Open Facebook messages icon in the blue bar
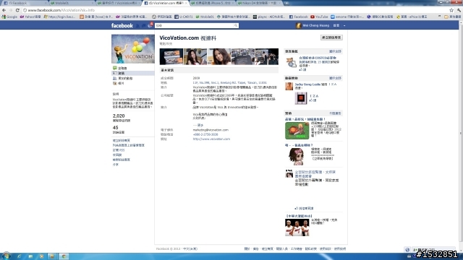 coord(143,26)
